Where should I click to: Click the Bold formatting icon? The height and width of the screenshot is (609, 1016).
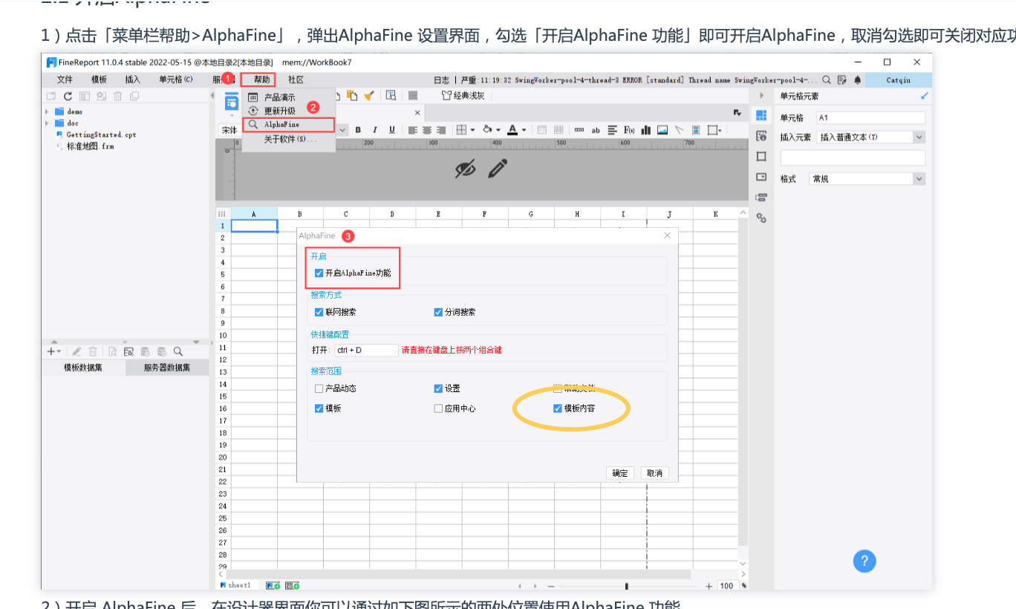point(358,130)
